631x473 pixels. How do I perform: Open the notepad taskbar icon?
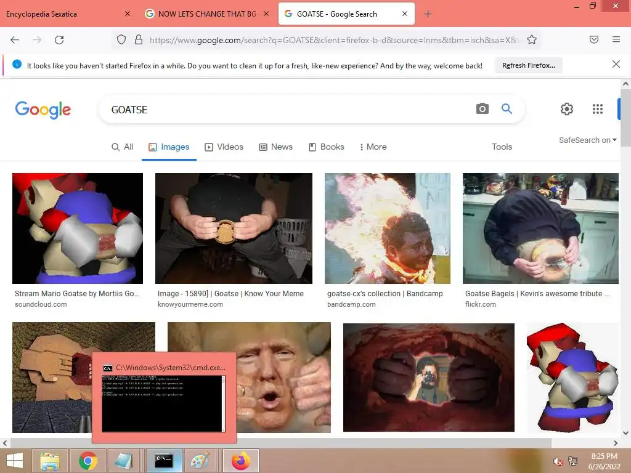tap(123, 461)
